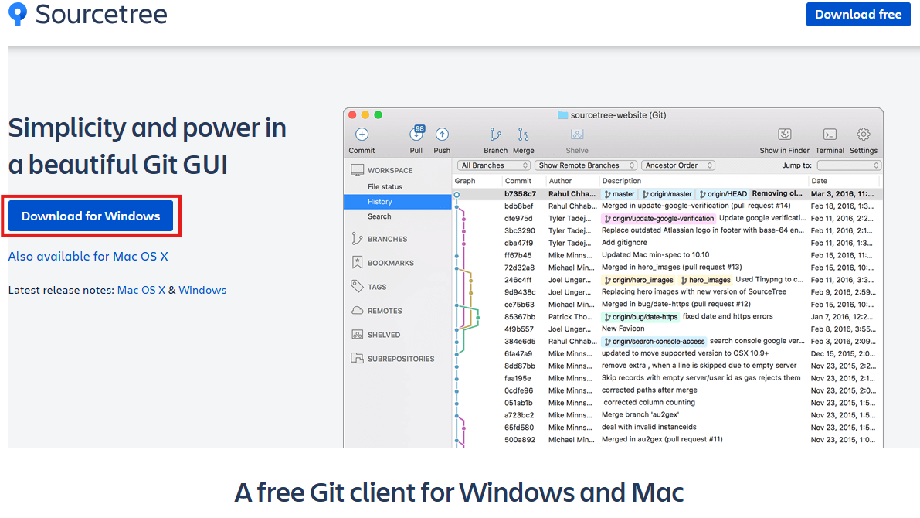
Task: Open Show in Finder icon
Action: [784, 135]
